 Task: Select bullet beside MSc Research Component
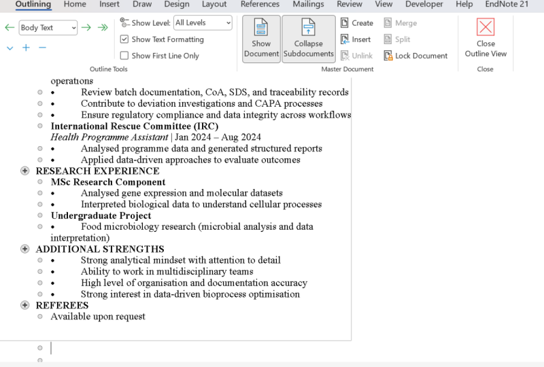point(40,181)
